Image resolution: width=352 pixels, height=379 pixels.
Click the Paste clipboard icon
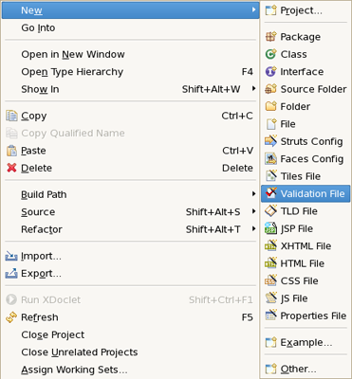[x=11, y=151]
